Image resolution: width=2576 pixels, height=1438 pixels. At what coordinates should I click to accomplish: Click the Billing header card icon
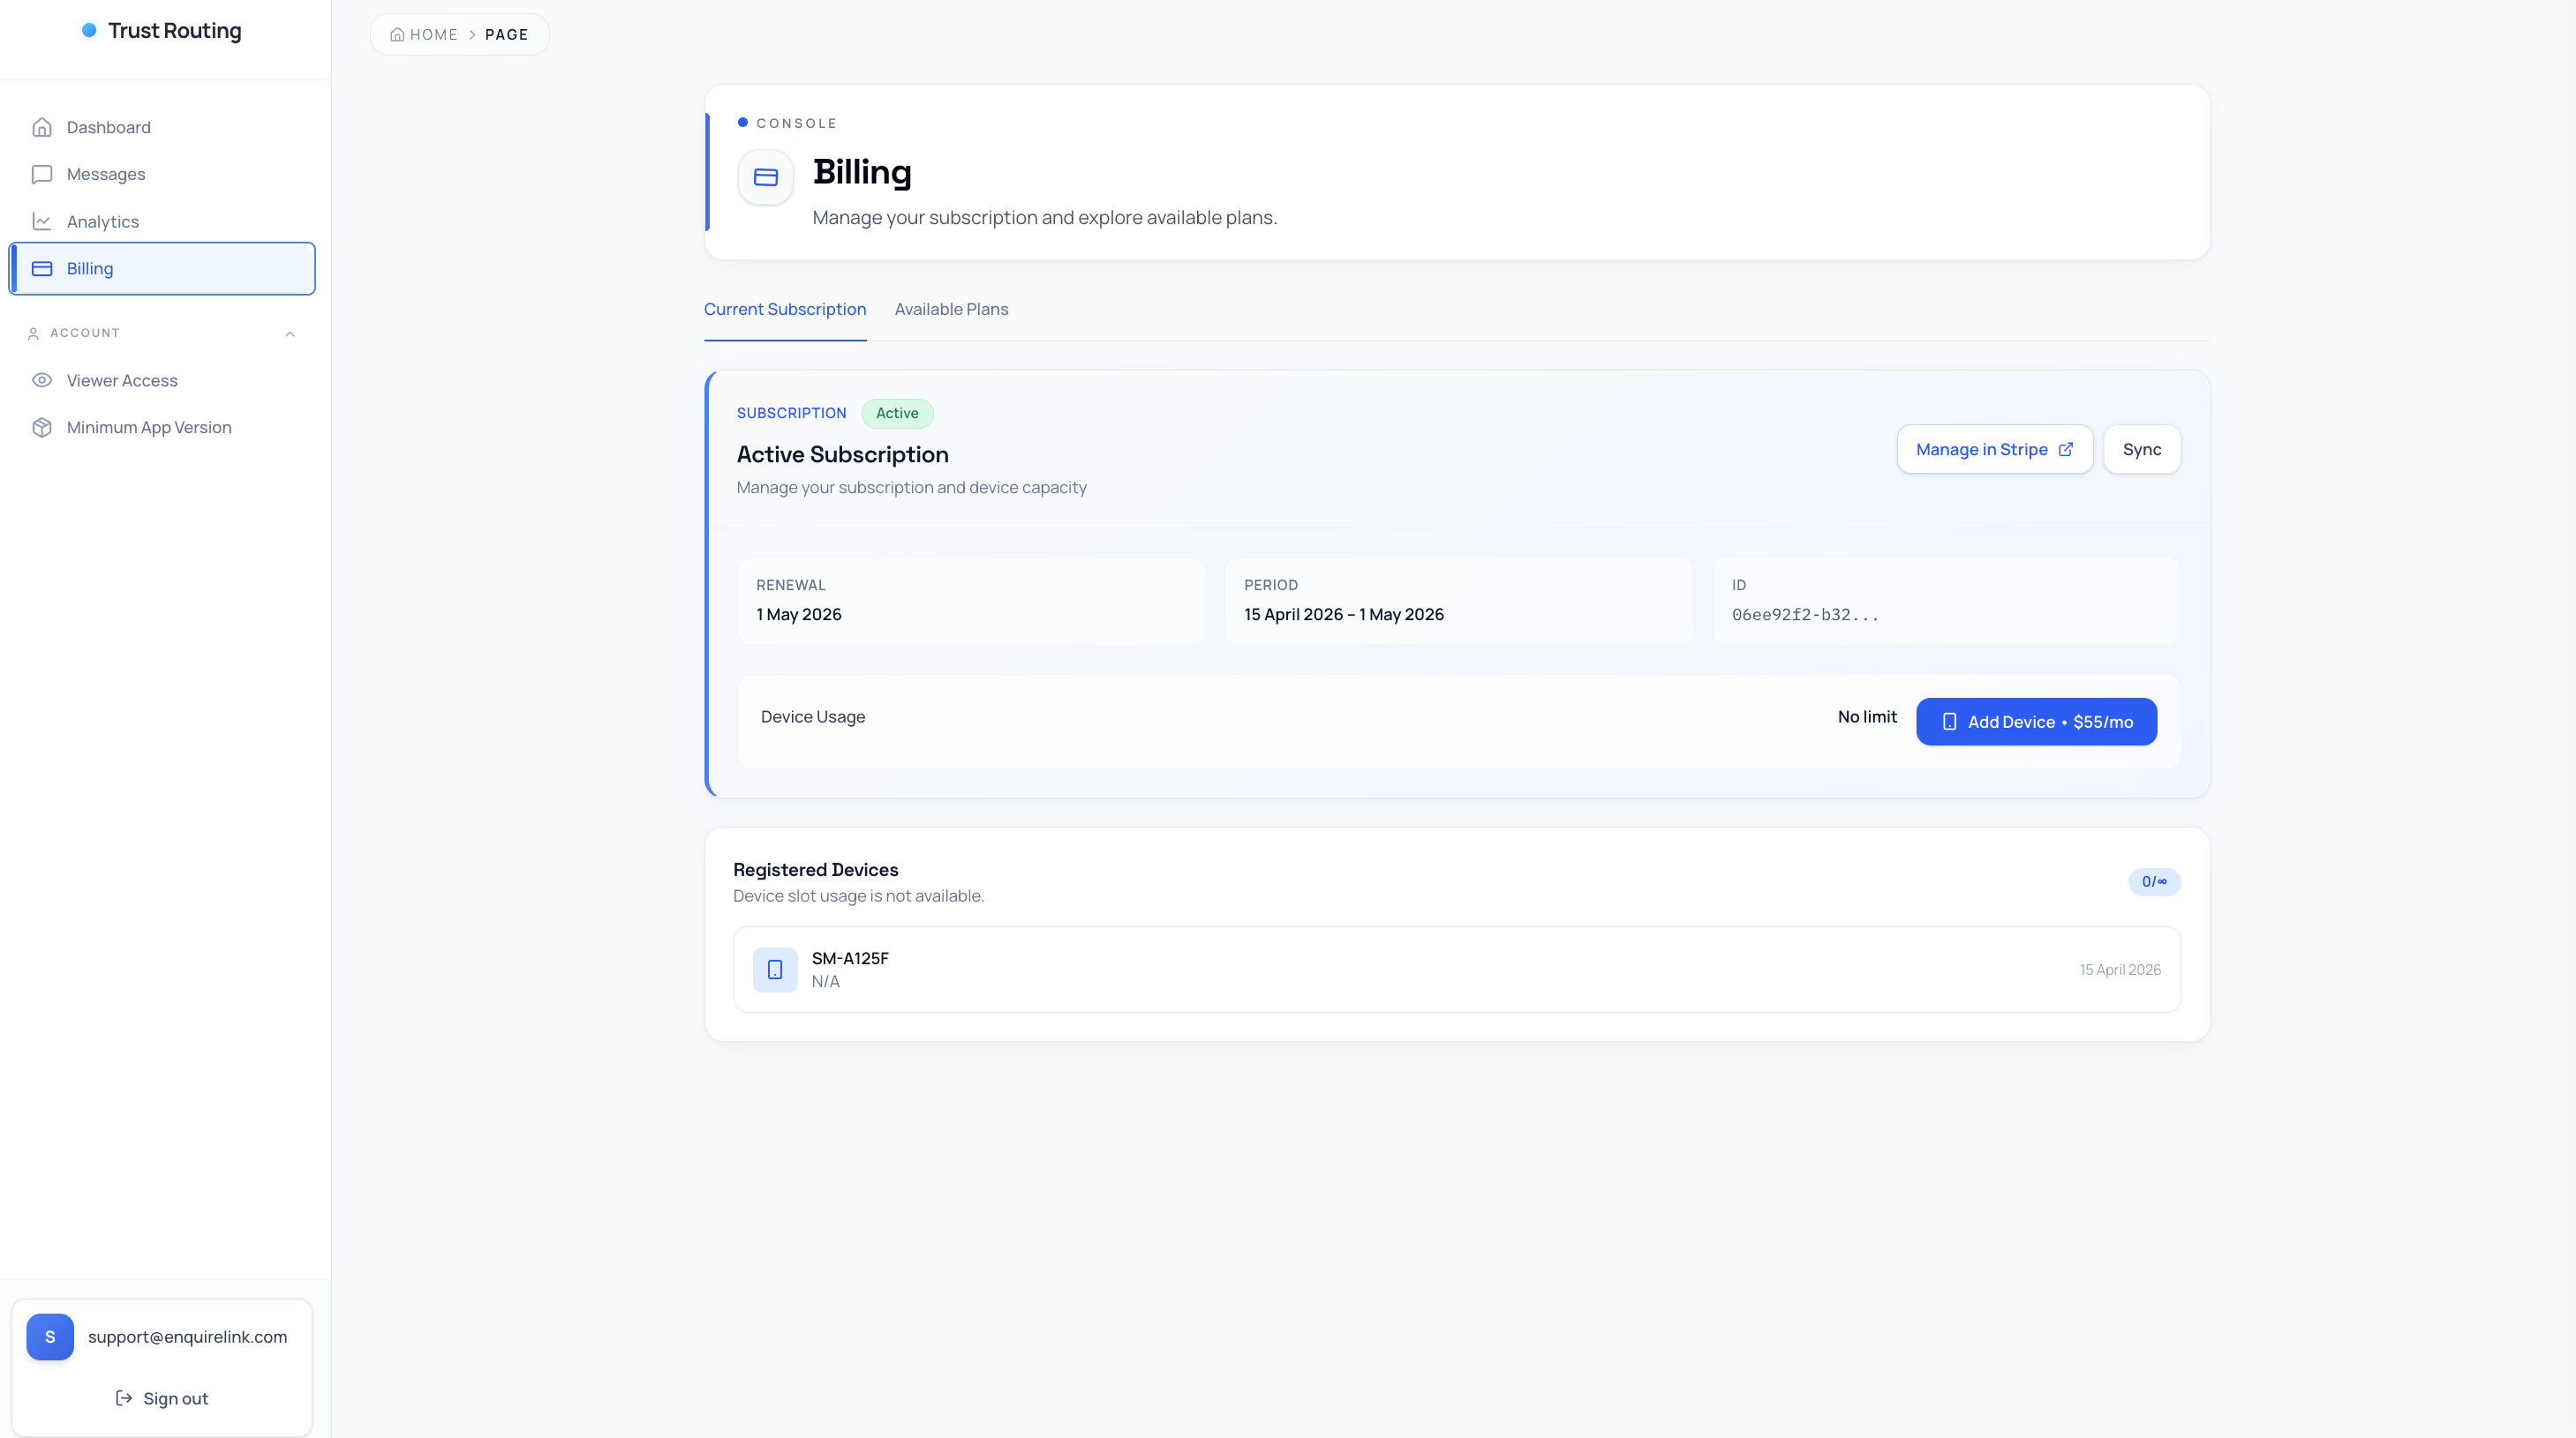(766, 176)
